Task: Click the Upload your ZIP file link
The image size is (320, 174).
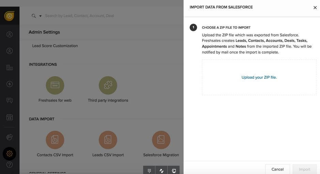Action: (259, 77)
